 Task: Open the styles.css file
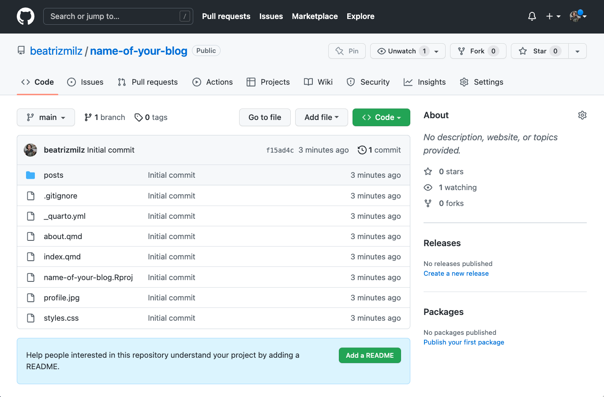[x=61, y=318]
